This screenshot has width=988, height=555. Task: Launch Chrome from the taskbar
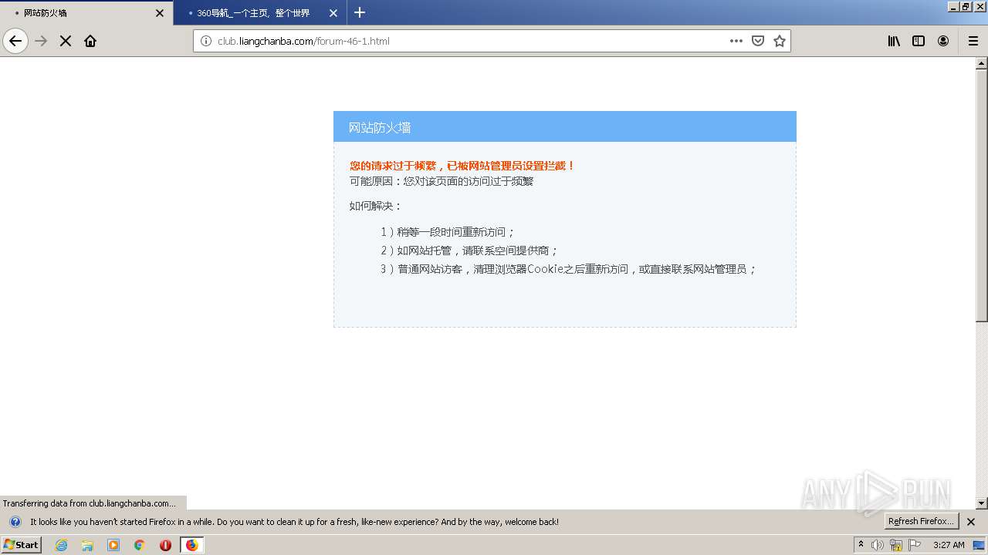[140, 545]
